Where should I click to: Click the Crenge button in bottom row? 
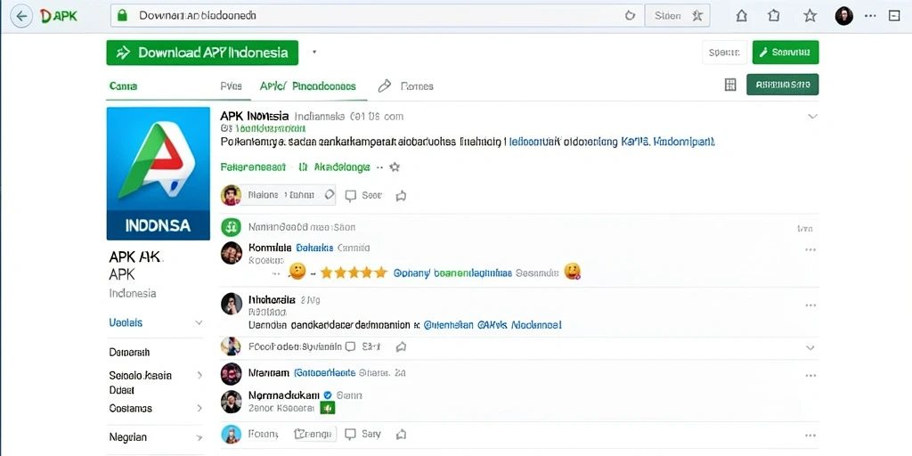tap(314, 434)
